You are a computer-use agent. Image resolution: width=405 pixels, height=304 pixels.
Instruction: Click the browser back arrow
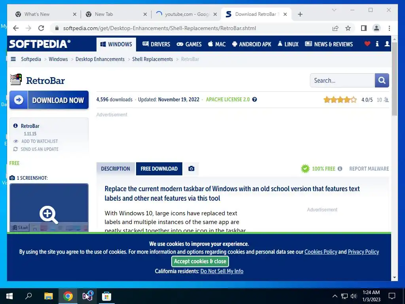pyautogui.click(x=16, y=28)
